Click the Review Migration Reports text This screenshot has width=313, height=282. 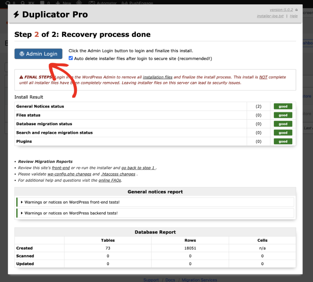click(45, 162)
